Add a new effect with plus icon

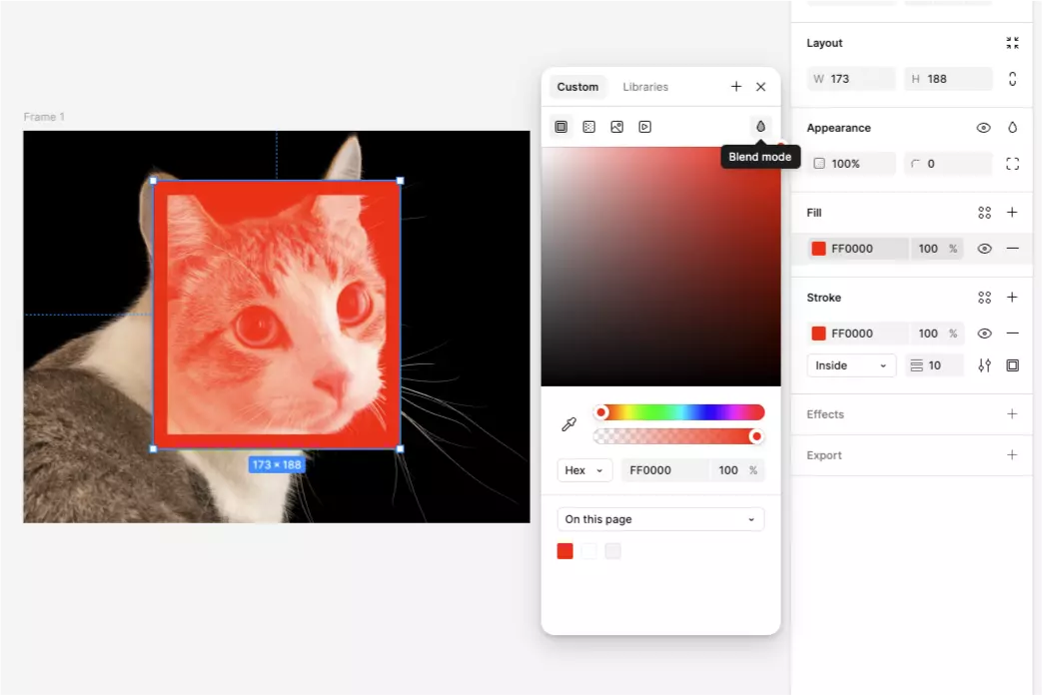[x=1012, y=414]
